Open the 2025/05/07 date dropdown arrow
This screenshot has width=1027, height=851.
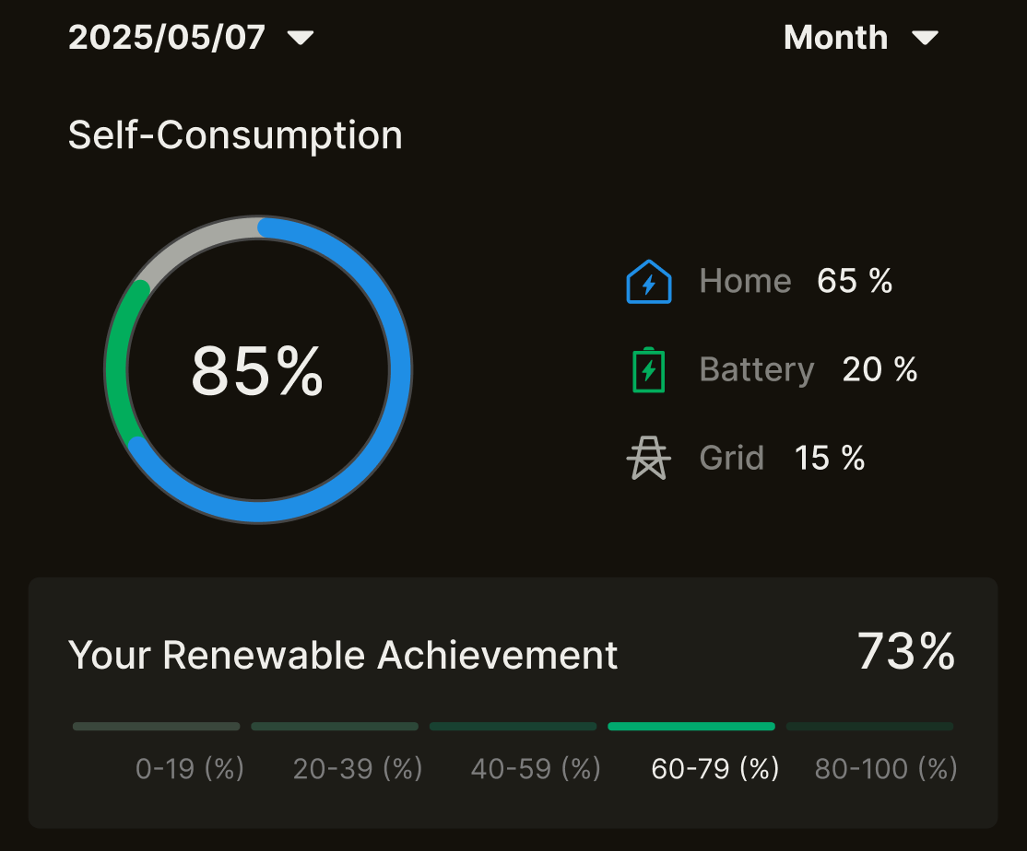coord(301,38)
